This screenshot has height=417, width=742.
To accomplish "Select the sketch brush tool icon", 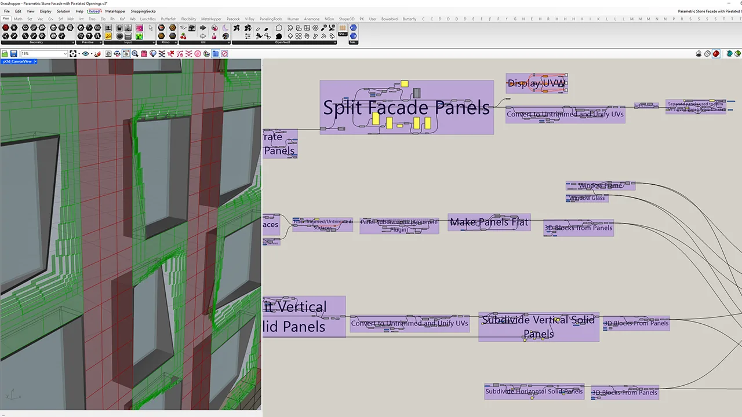I will pyautogui.click(x=98, y=54).
